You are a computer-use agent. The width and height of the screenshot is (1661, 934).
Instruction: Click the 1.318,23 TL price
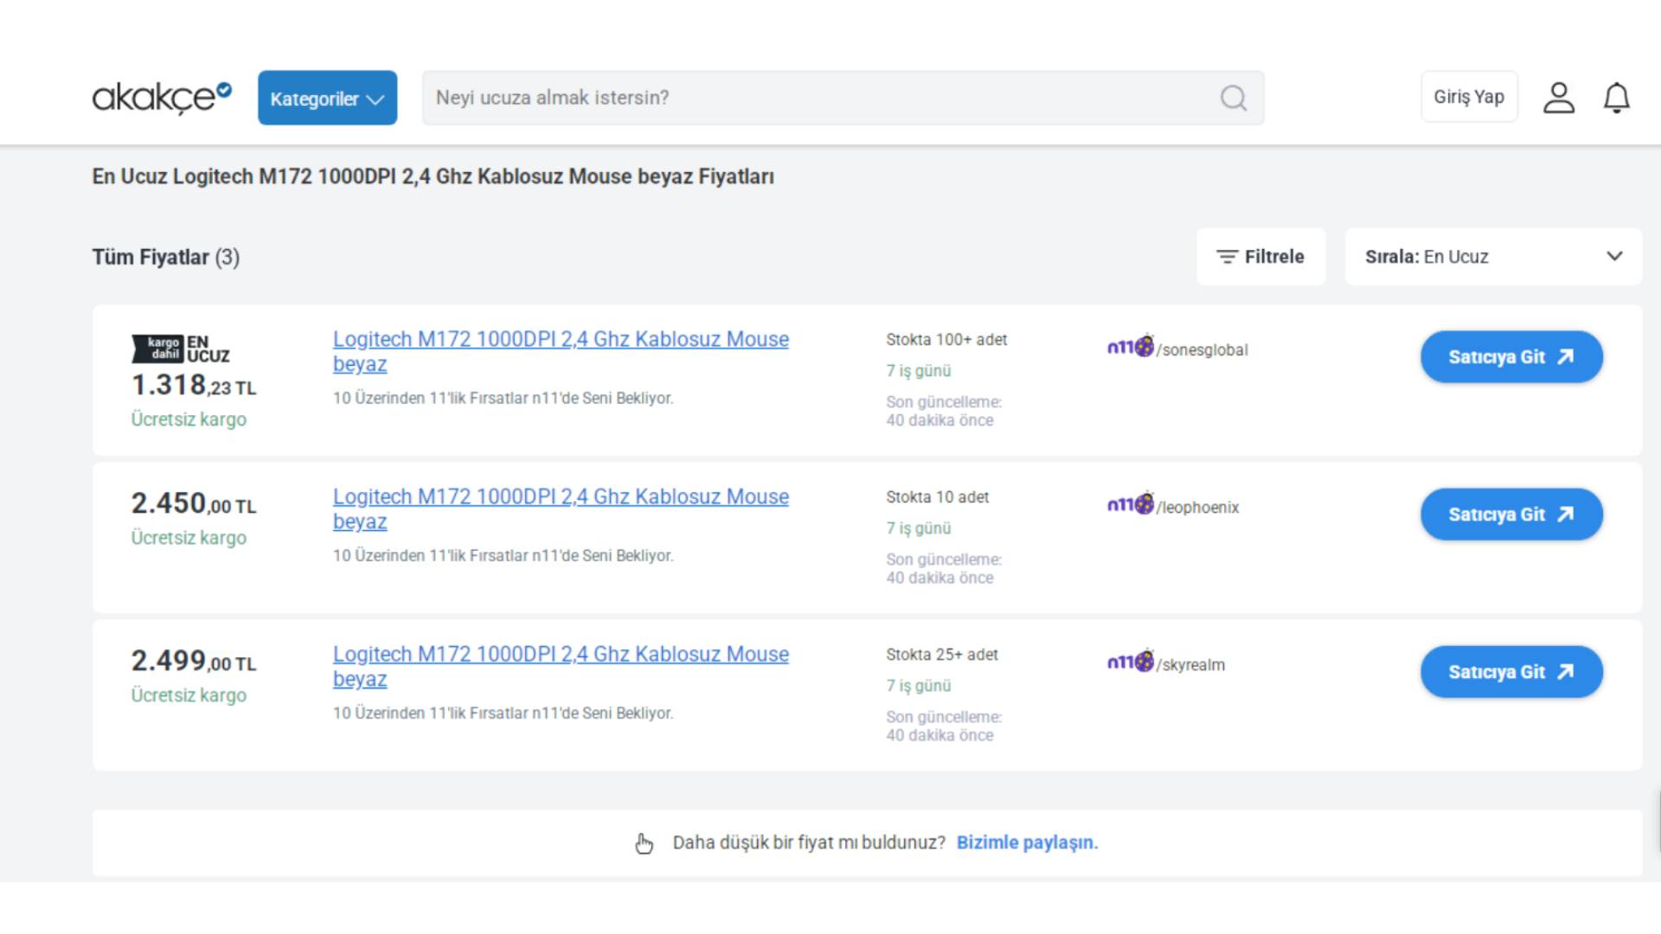[x=194, y=386]
